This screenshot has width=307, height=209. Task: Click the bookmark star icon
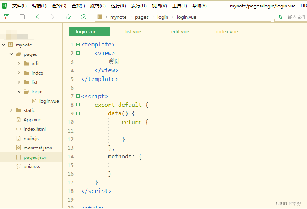[x=68, y=17]
